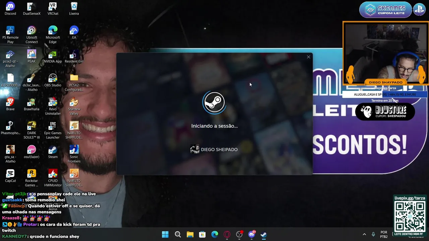Select the Sonic Frontiers icon
Image resolution: width=429 pixels, height=241 pixels.
(x=74, y=154)
